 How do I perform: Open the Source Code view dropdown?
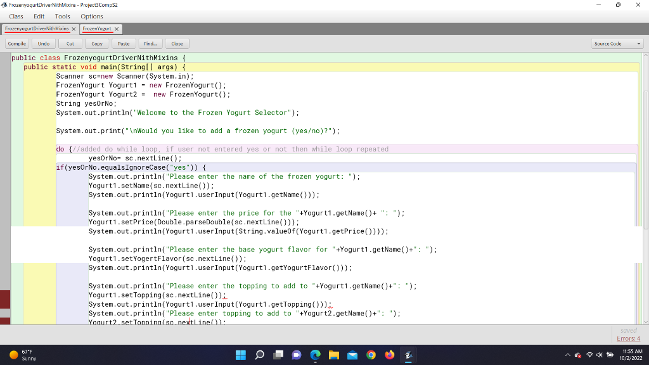click(x=617, y=44)
